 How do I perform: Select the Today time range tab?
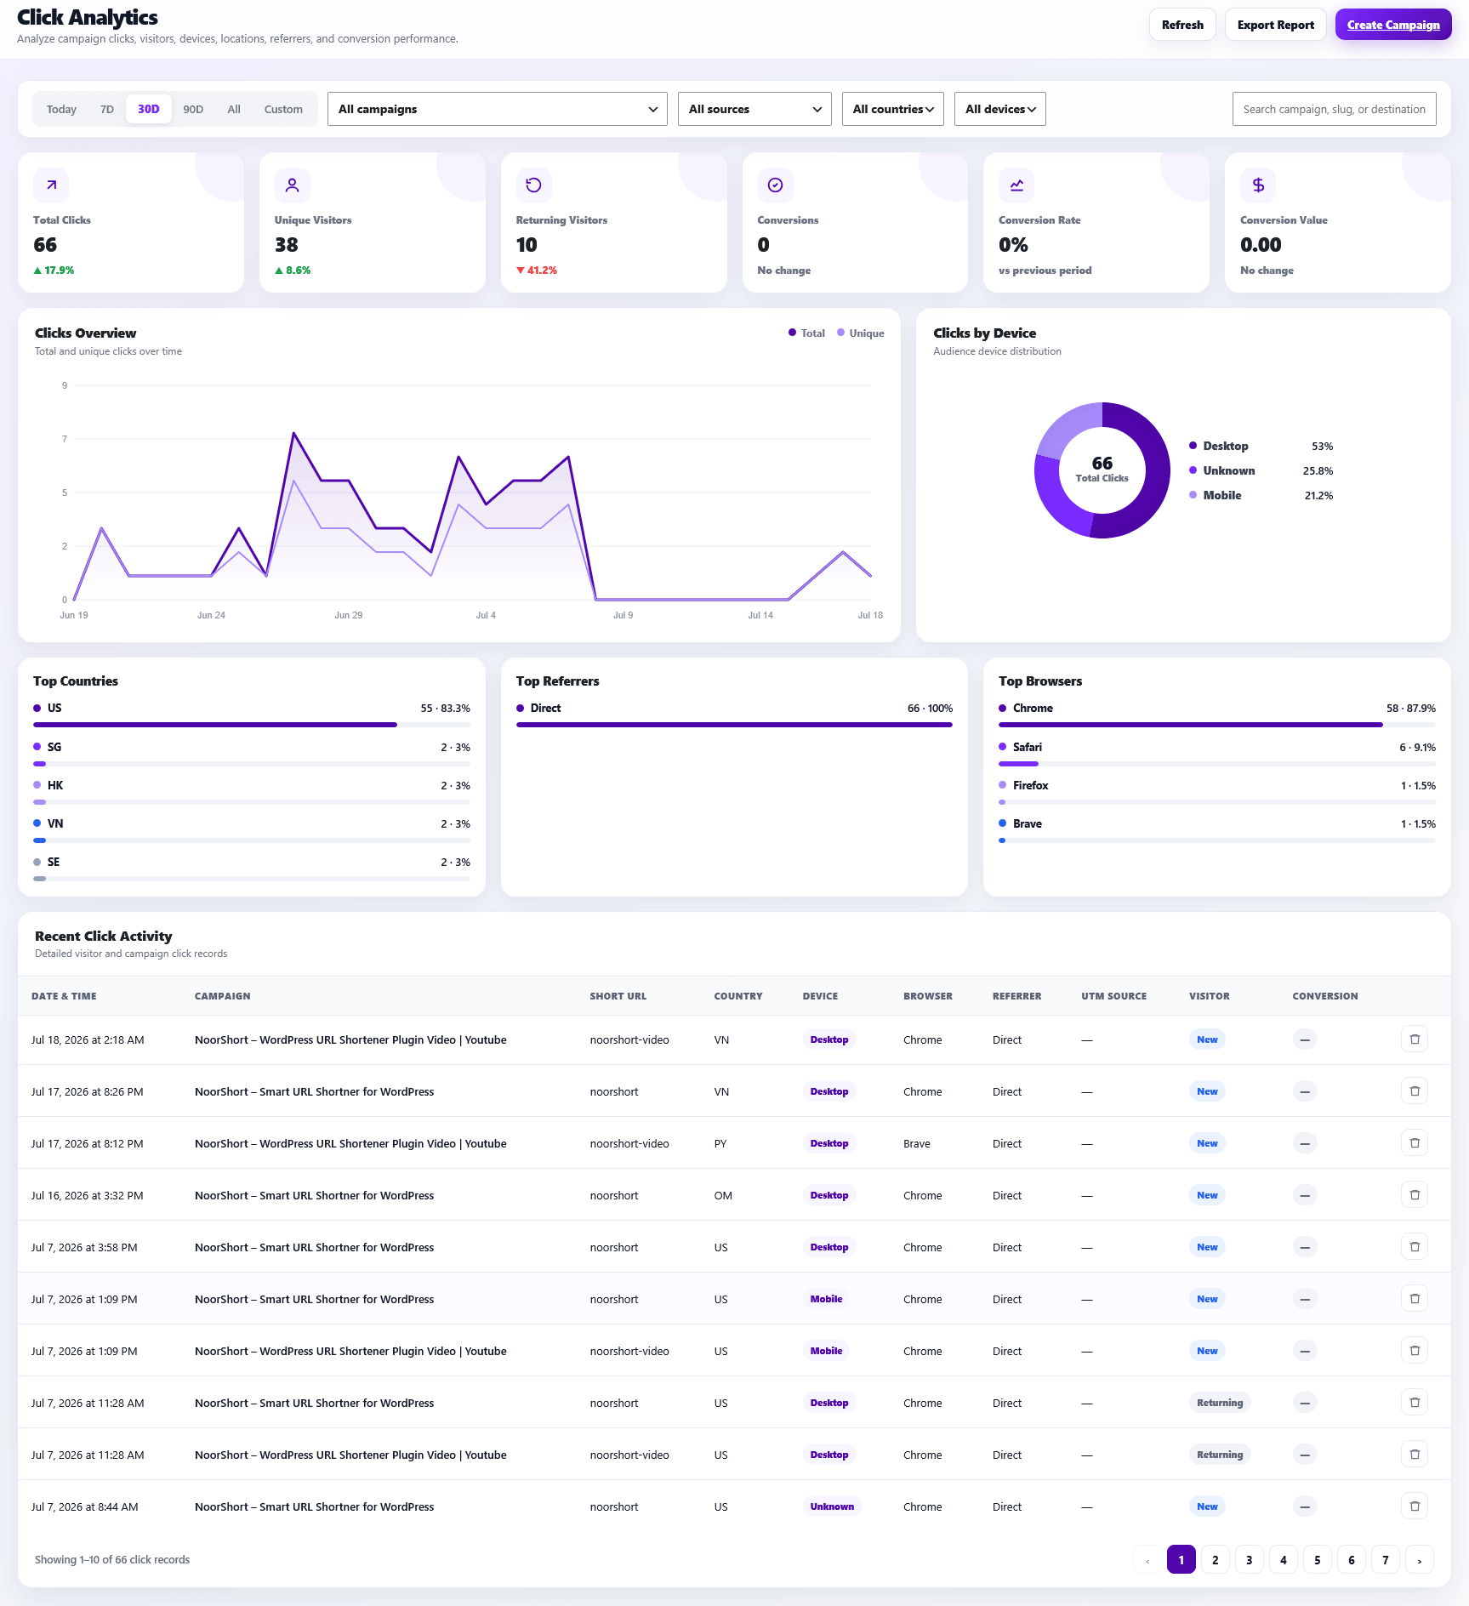[61, 109]
